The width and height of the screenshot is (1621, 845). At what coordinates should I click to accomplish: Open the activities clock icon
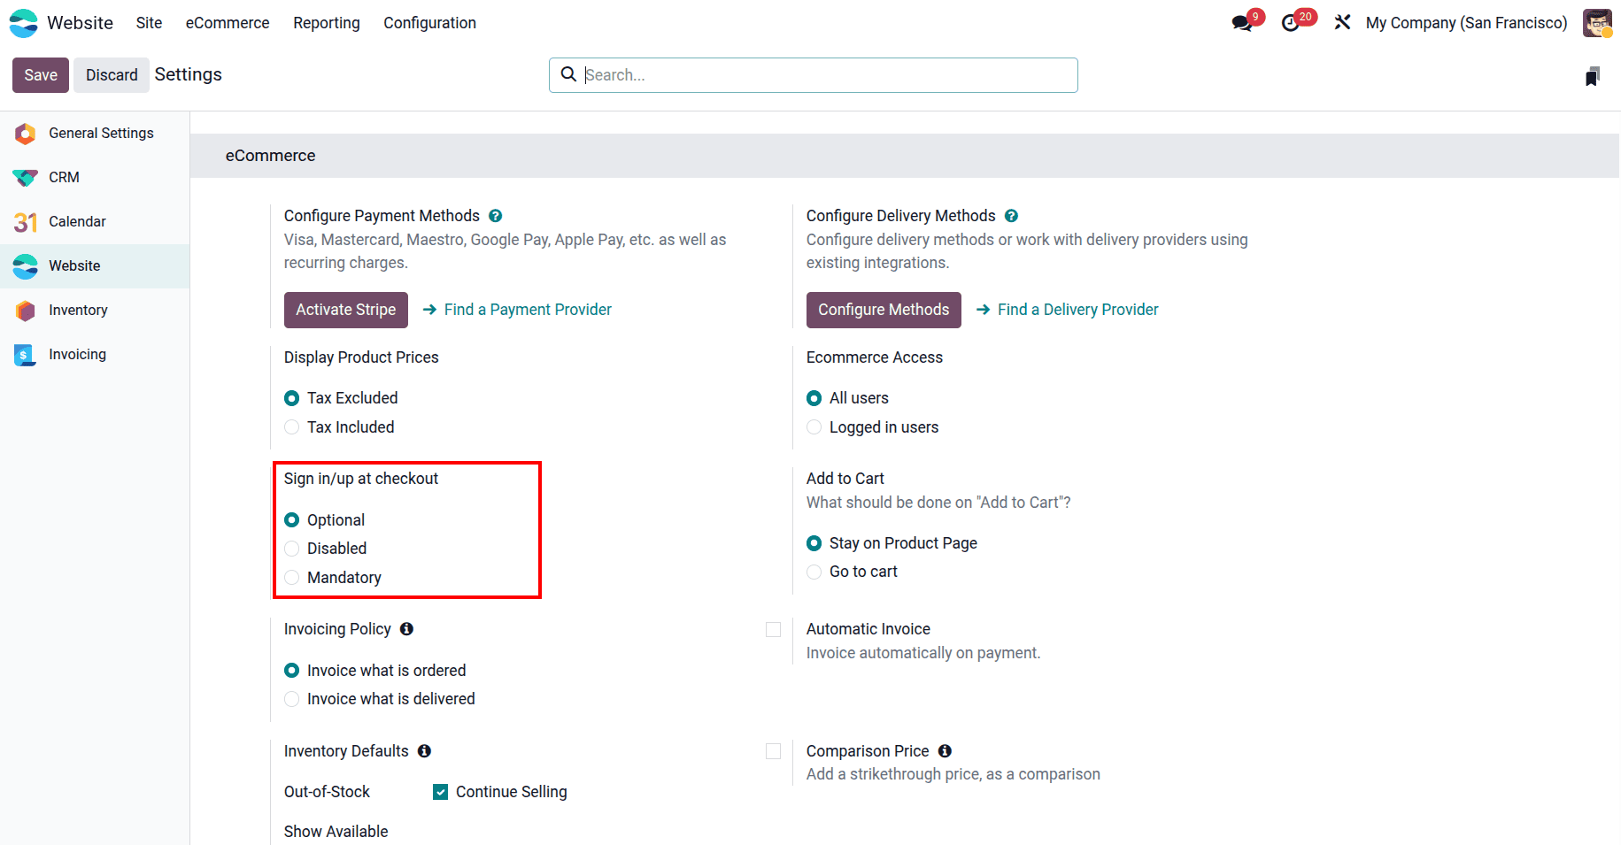(1291, 23)
